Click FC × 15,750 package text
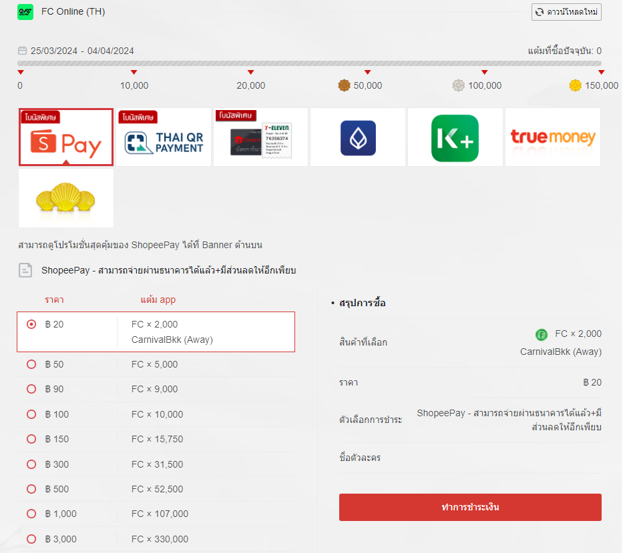Screen dimensions: 623x553 click(158, 439)
